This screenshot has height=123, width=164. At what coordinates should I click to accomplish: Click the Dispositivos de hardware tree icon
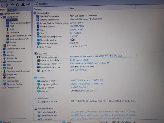(x=4, y=71)
